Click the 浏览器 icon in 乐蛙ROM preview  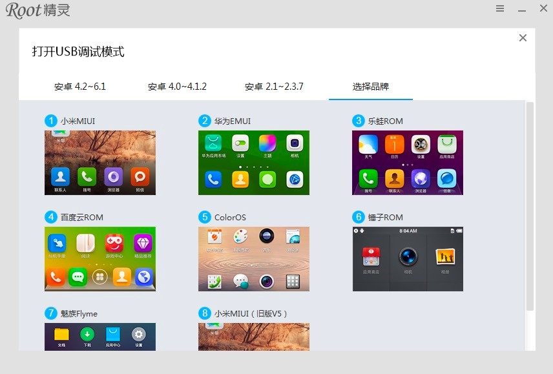pyautogui.click(x=420, y=178)
